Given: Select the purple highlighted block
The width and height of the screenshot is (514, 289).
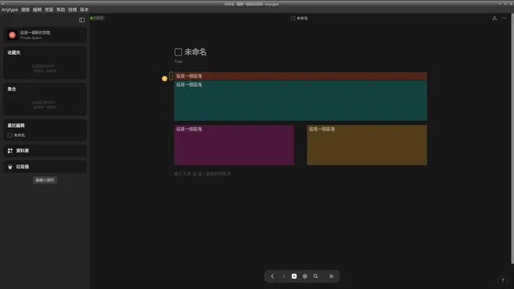Looking at the screenshot, I should [234, 145].
